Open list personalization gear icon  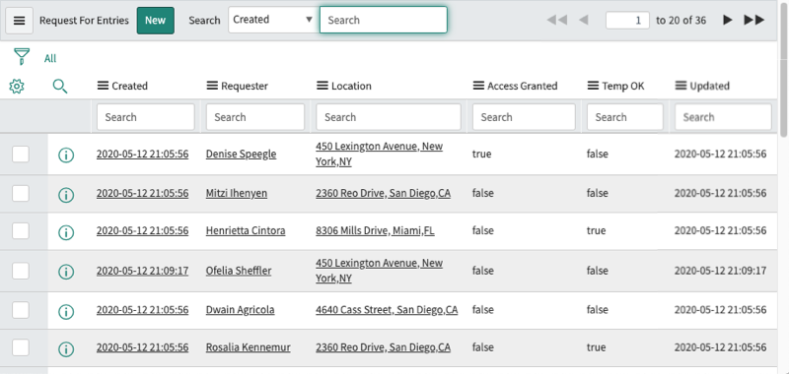click(17, 87)
